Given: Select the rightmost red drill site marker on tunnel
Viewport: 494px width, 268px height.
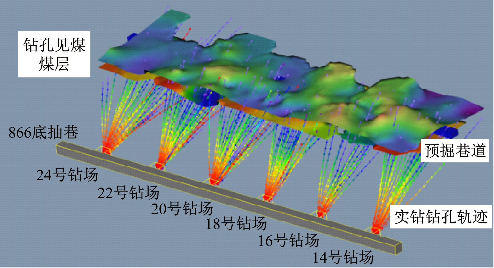Looking at the screenshot, I should click(x=376, y=230).
